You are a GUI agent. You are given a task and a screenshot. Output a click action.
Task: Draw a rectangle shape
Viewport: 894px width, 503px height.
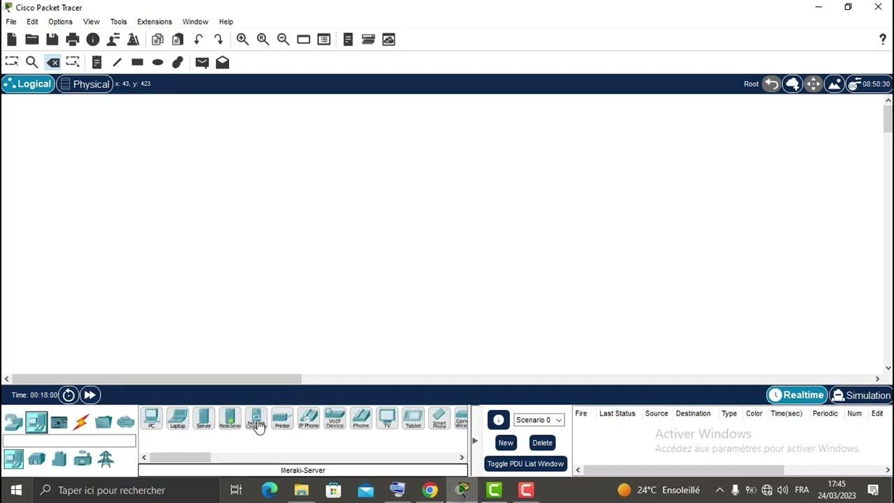138,62
